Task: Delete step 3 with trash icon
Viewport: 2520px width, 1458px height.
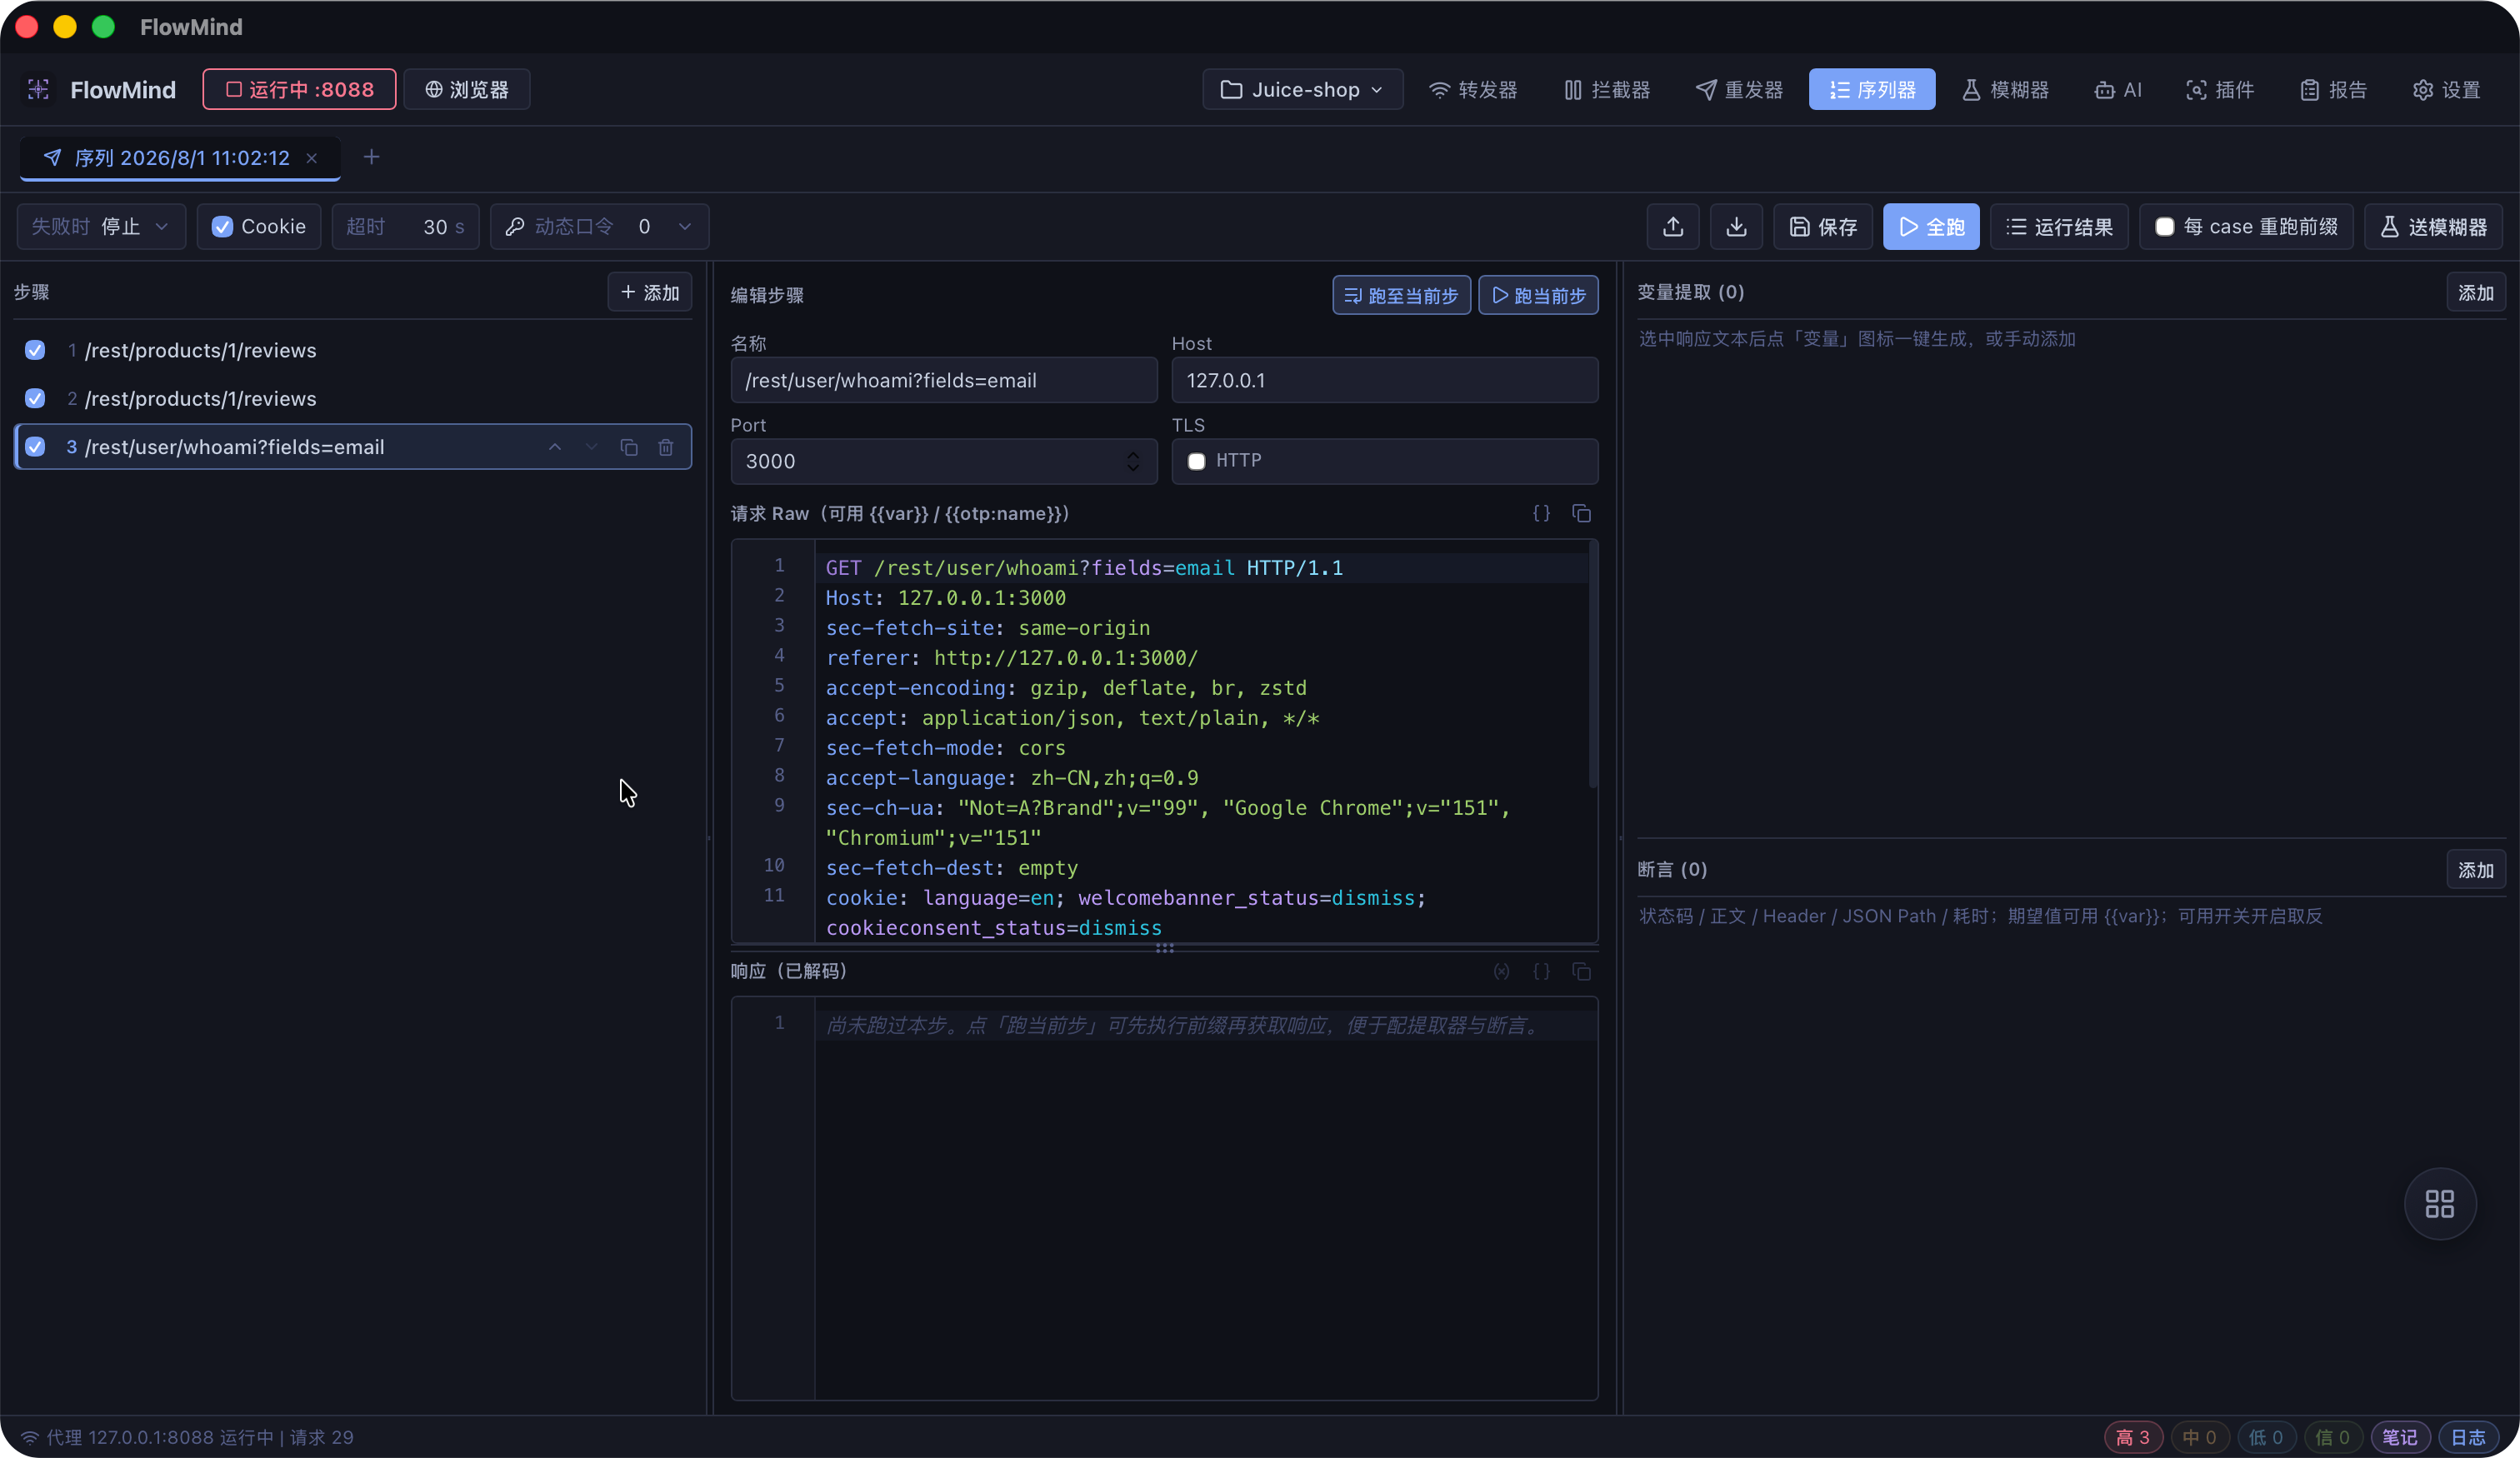Action: 665,447
